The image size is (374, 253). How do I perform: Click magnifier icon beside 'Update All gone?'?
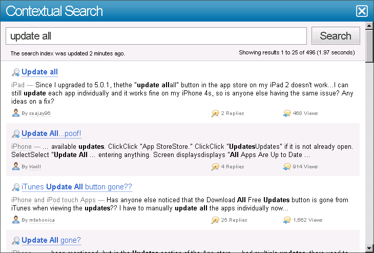[x=16, y=240]
